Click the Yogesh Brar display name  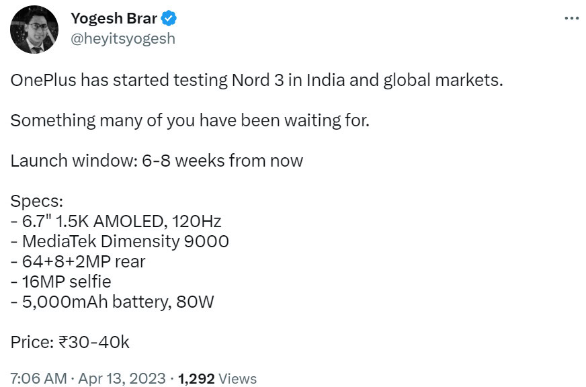click(x=114, y=18)
